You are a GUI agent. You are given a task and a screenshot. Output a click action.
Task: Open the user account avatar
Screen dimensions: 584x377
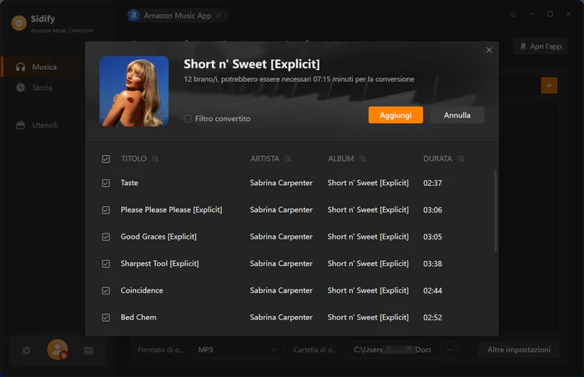(58, 349)
